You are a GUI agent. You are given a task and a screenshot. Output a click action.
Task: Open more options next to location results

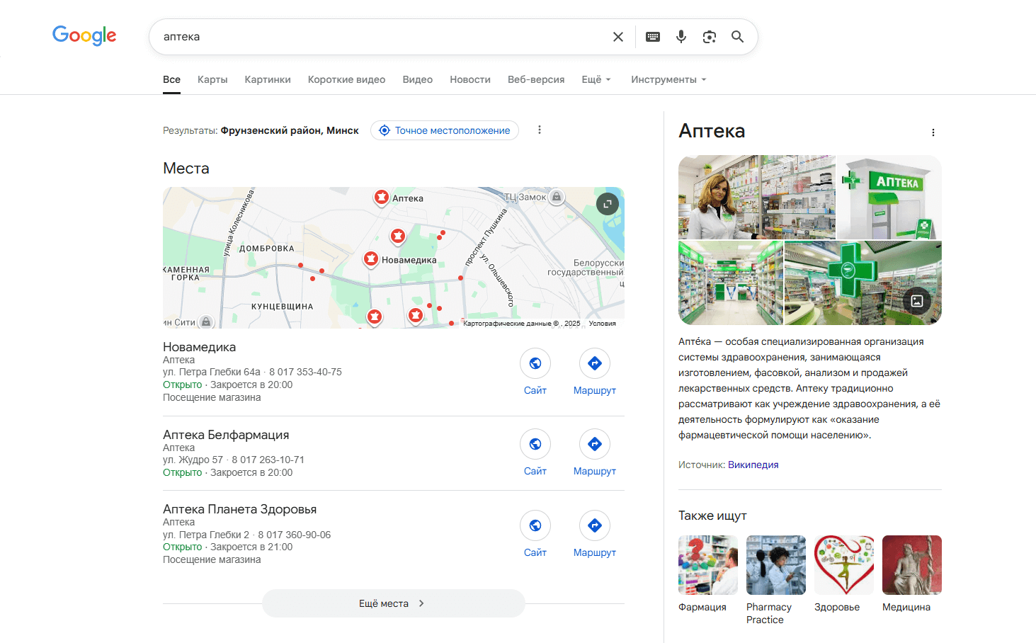tap(540, 130)
